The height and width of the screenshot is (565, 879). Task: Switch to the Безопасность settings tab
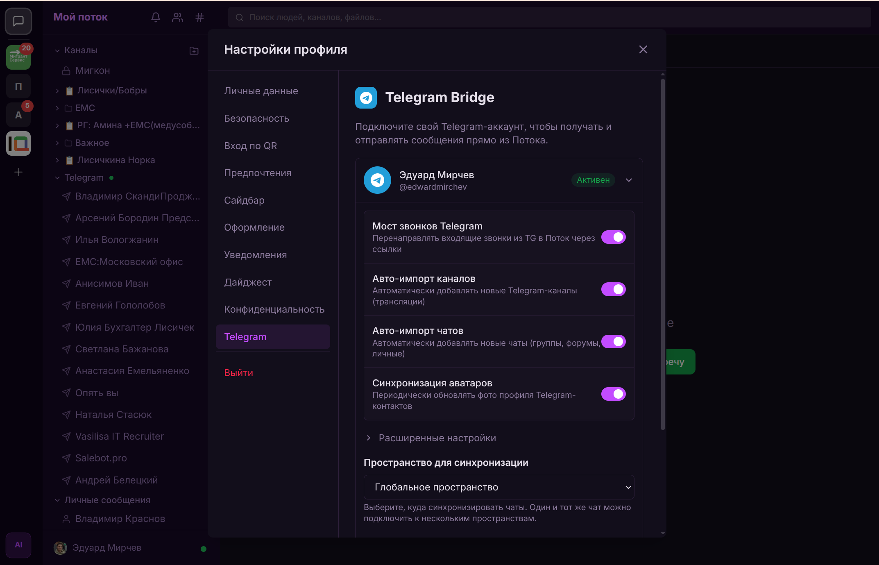(256, 118)
